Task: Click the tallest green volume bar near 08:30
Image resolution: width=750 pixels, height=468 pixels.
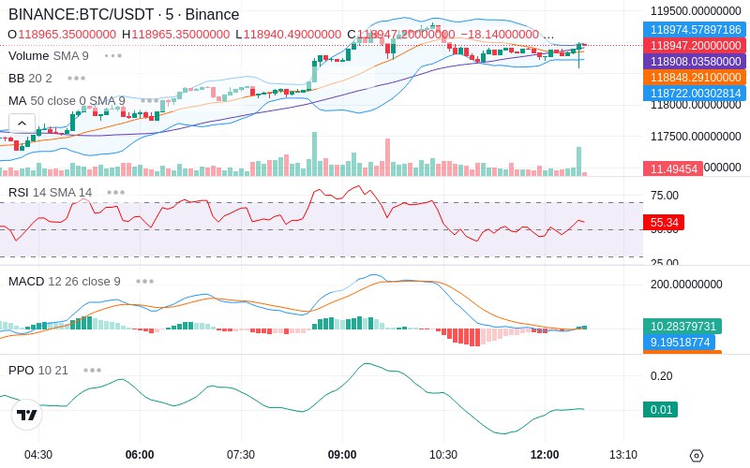Action: pos(314,154)
